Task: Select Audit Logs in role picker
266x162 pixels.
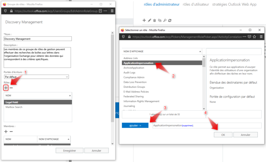Action: [162, 72]
